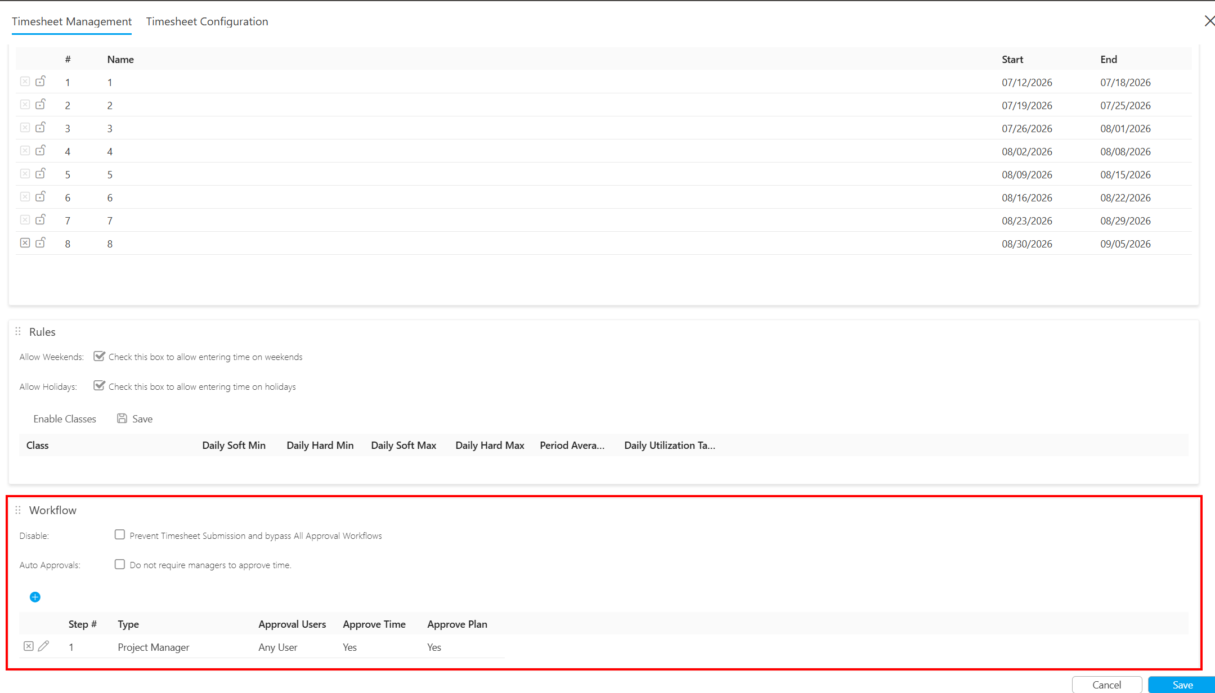This screenshot has height=693, width=1215.
Task: Delete workflow step 1 Project Manager
Action: [29, 646]
